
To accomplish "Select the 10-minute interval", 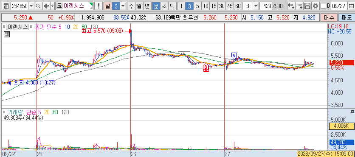I will tap(206, 6).
